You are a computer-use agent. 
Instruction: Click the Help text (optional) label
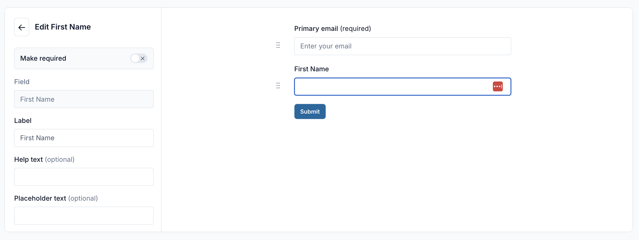pos(44,159)
